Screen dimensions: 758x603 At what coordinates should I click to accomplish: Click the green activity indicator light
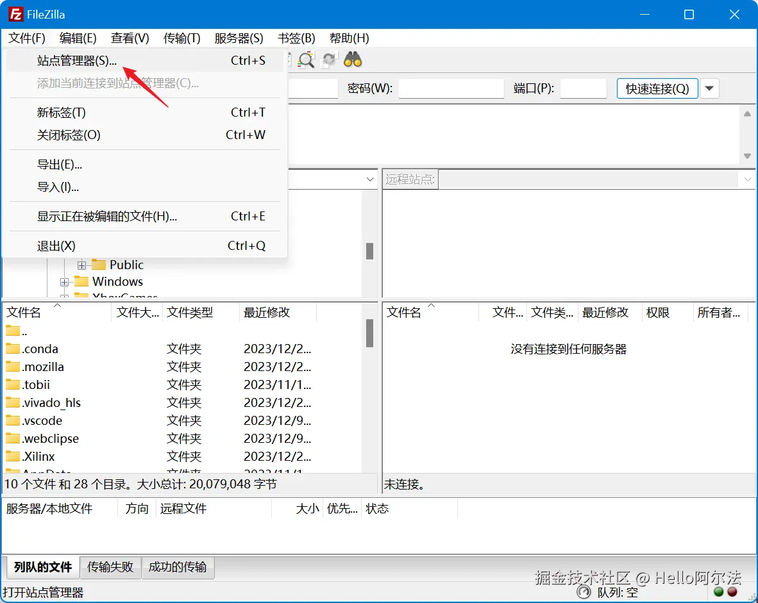[718, 592]
